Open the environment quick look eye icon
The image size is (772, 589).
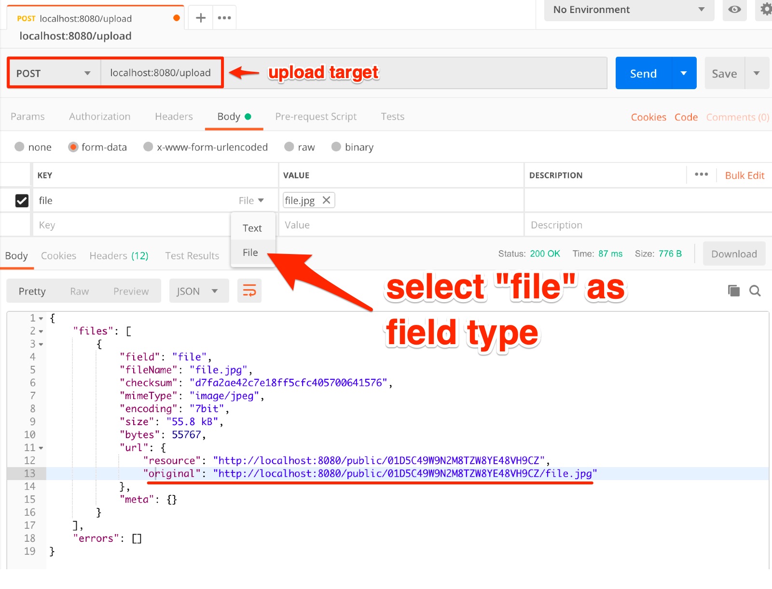tap(734, 10)
